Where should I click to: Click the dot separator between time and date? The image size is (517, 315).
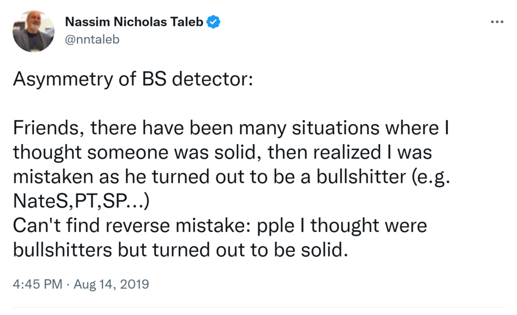click(68, 284)
